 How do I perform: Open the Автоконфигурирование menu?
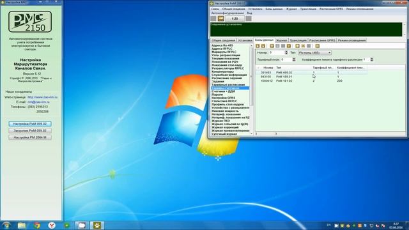point(228,13)
